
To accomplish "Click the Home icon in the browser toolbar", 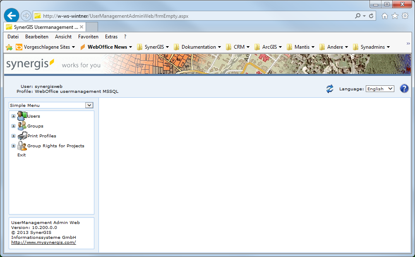I will pos(385,15).
